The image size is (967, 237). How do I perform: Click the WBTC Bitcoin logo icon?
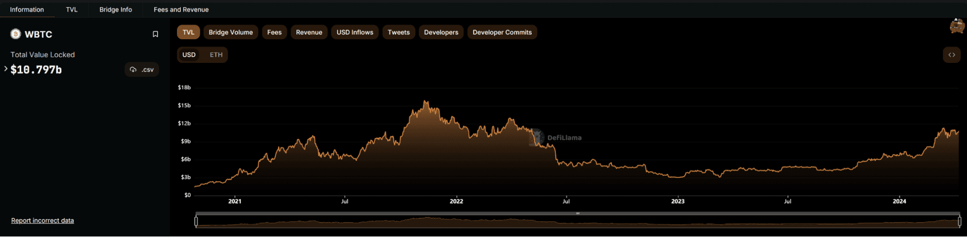[16, 34]
